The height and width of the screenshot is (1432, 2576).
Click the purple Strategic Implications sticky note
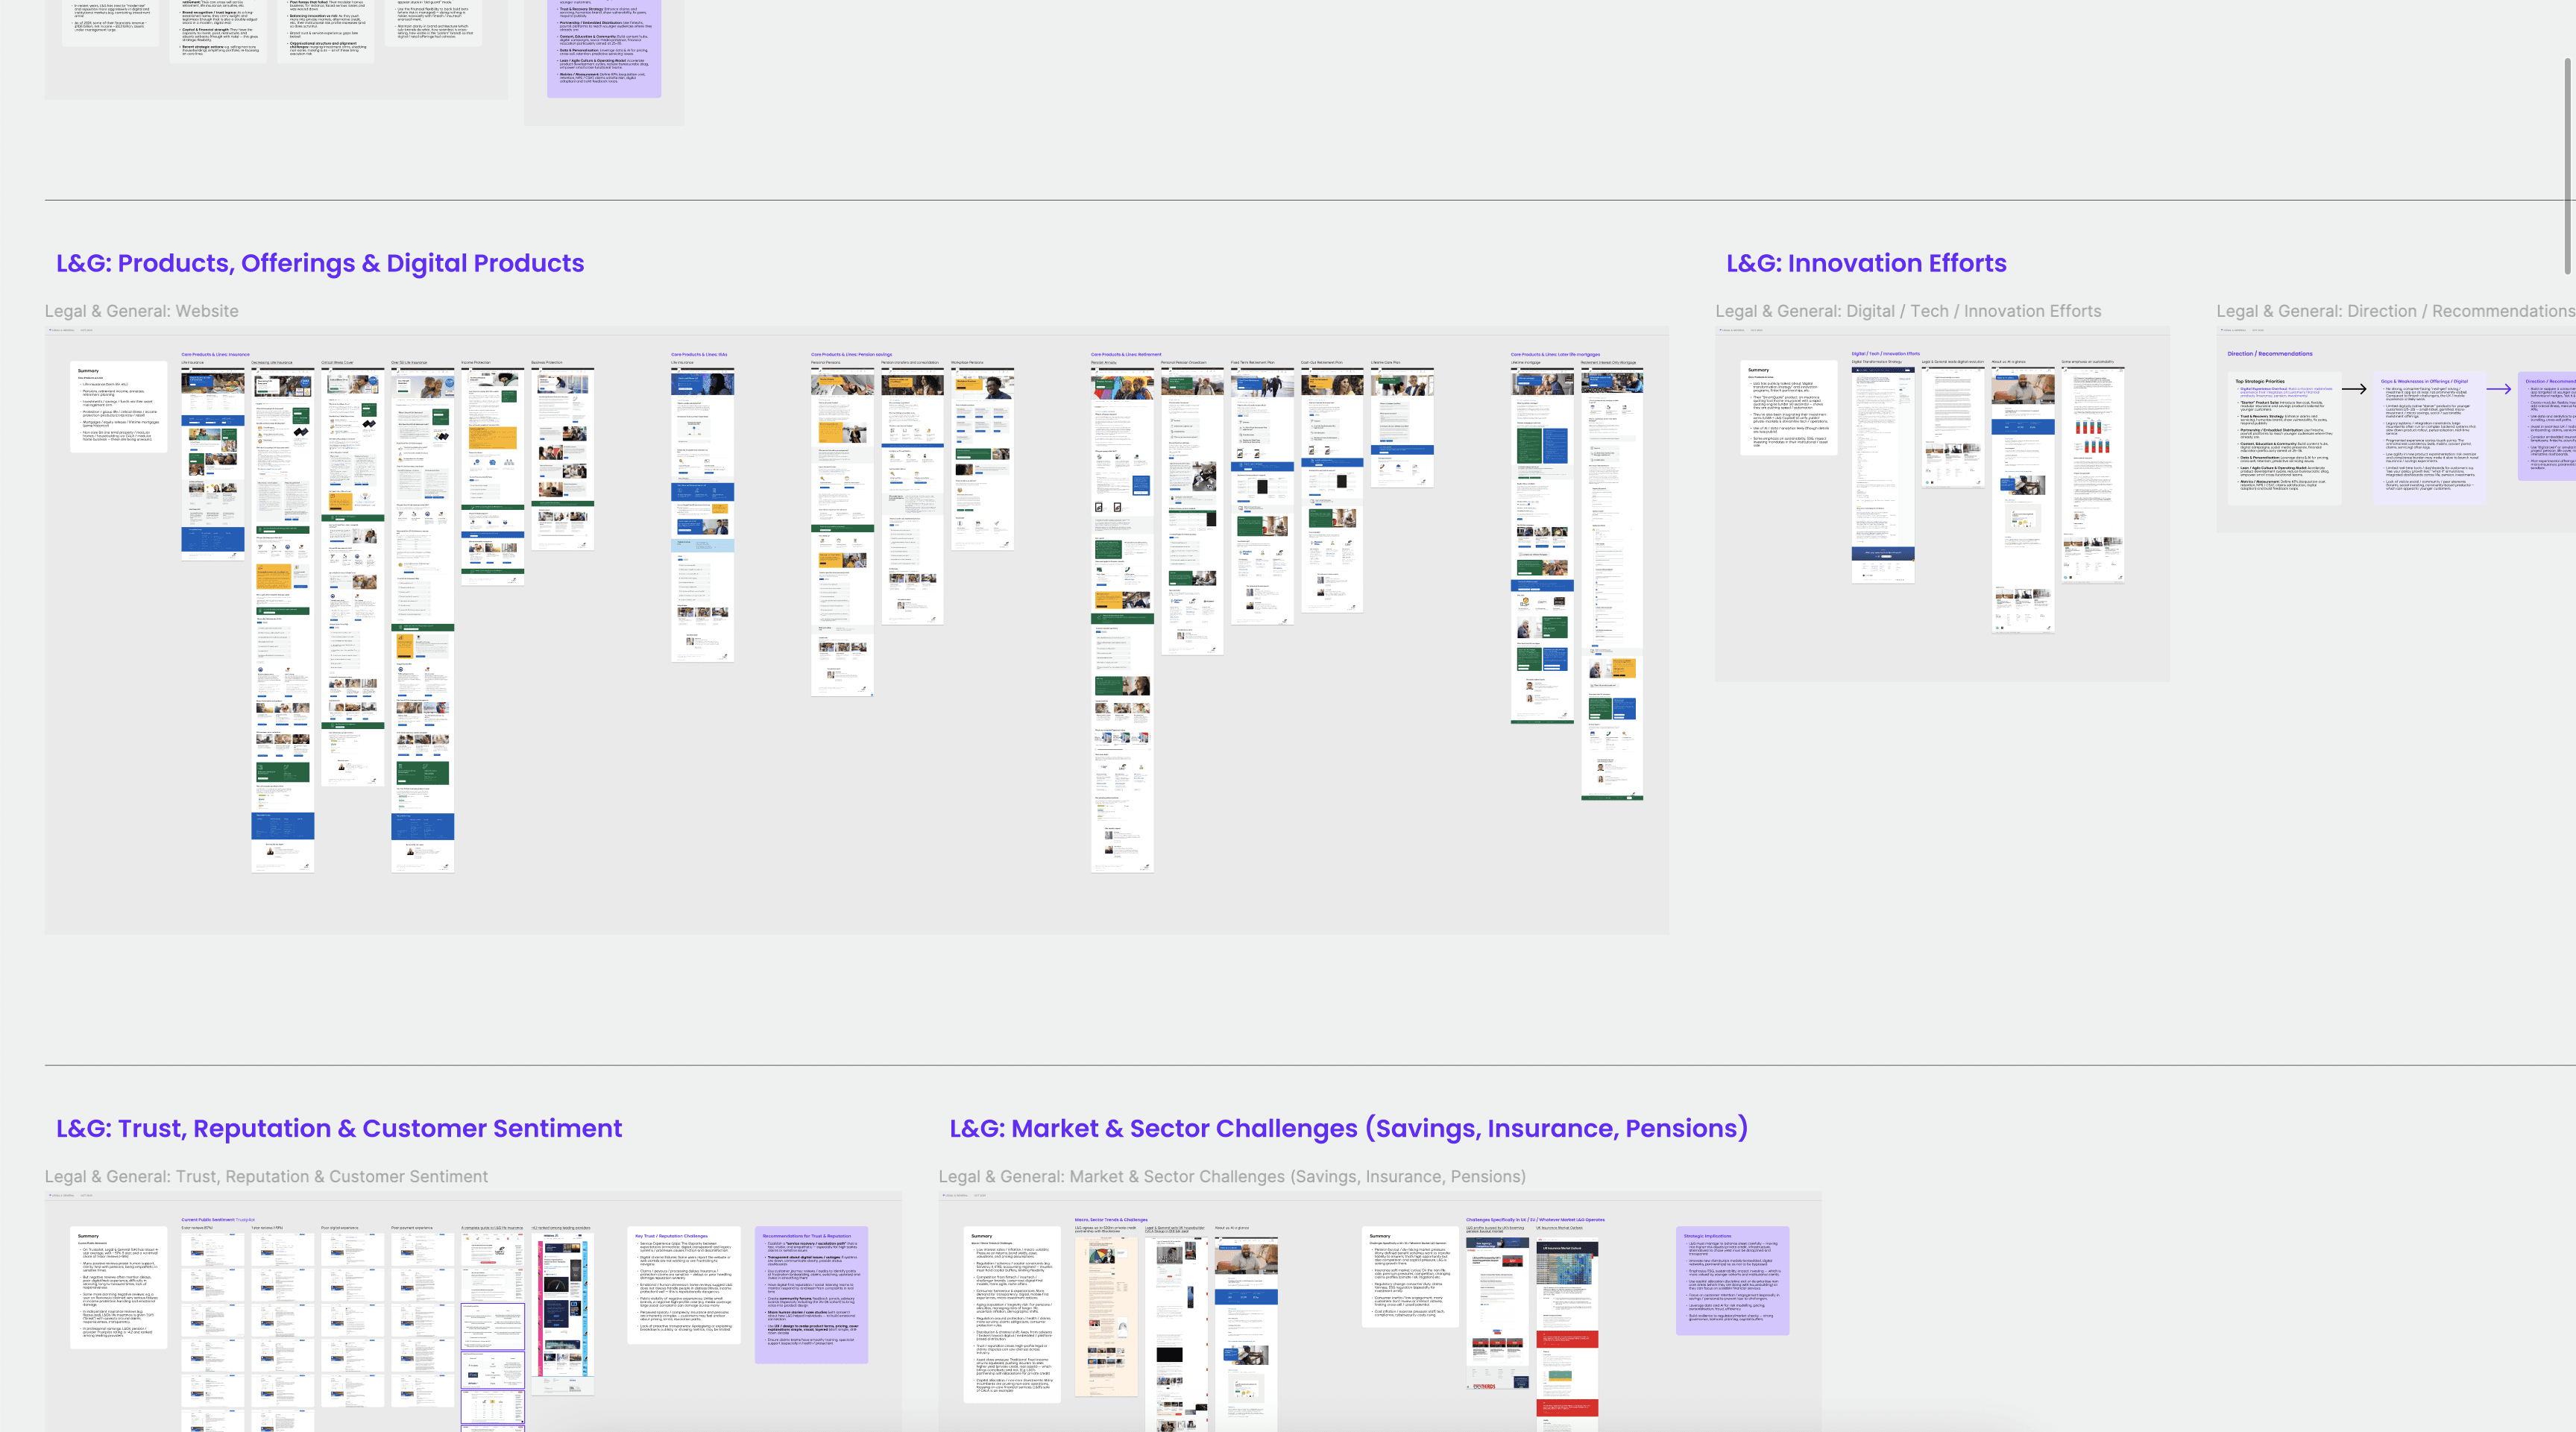coord(1732,1280)
